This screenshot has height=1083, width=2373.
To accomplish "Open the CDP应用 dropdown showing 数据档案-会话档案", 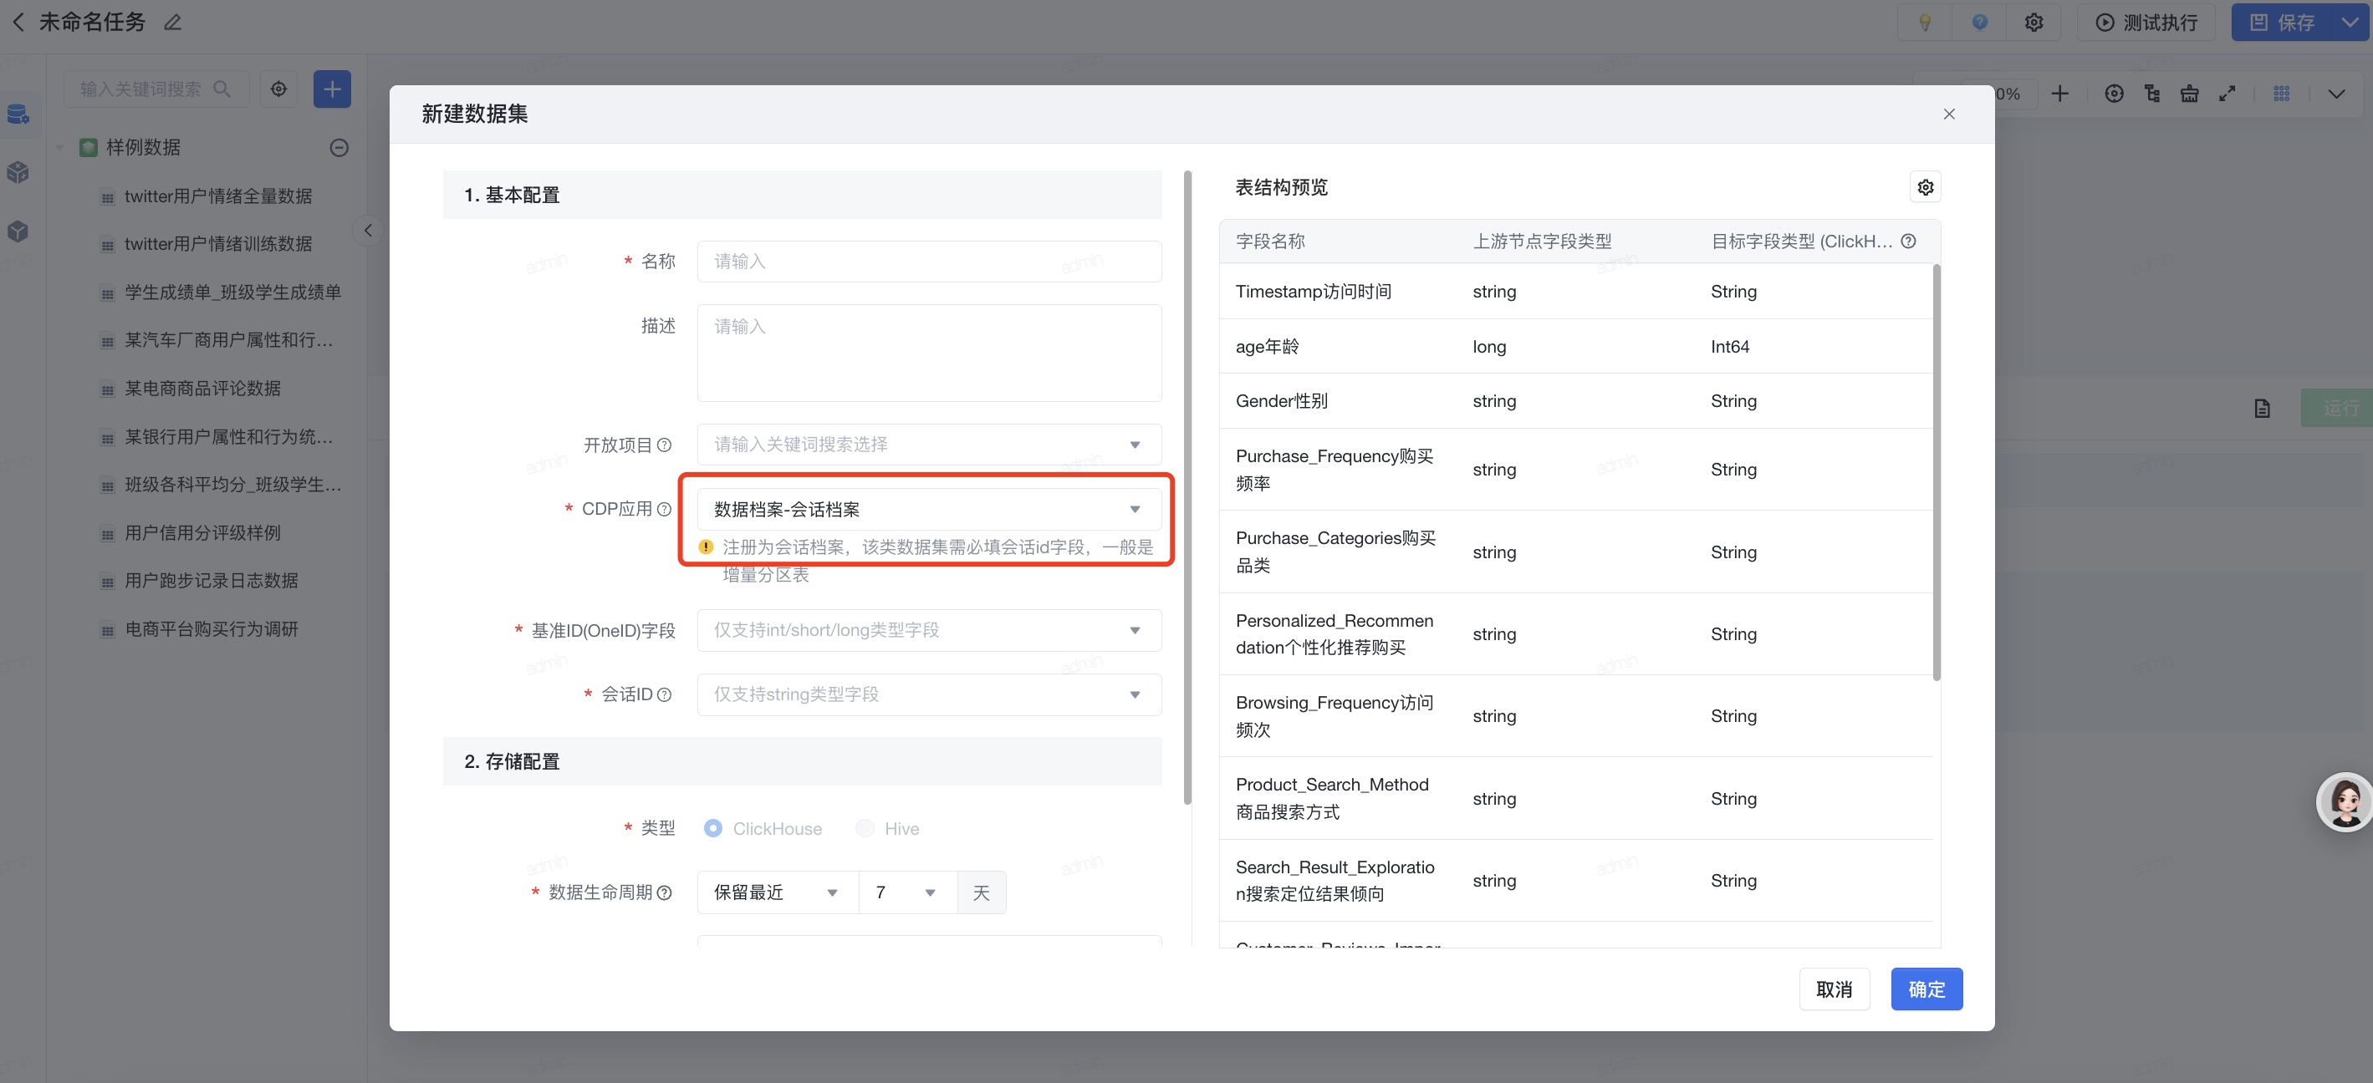I will [929, 509].
